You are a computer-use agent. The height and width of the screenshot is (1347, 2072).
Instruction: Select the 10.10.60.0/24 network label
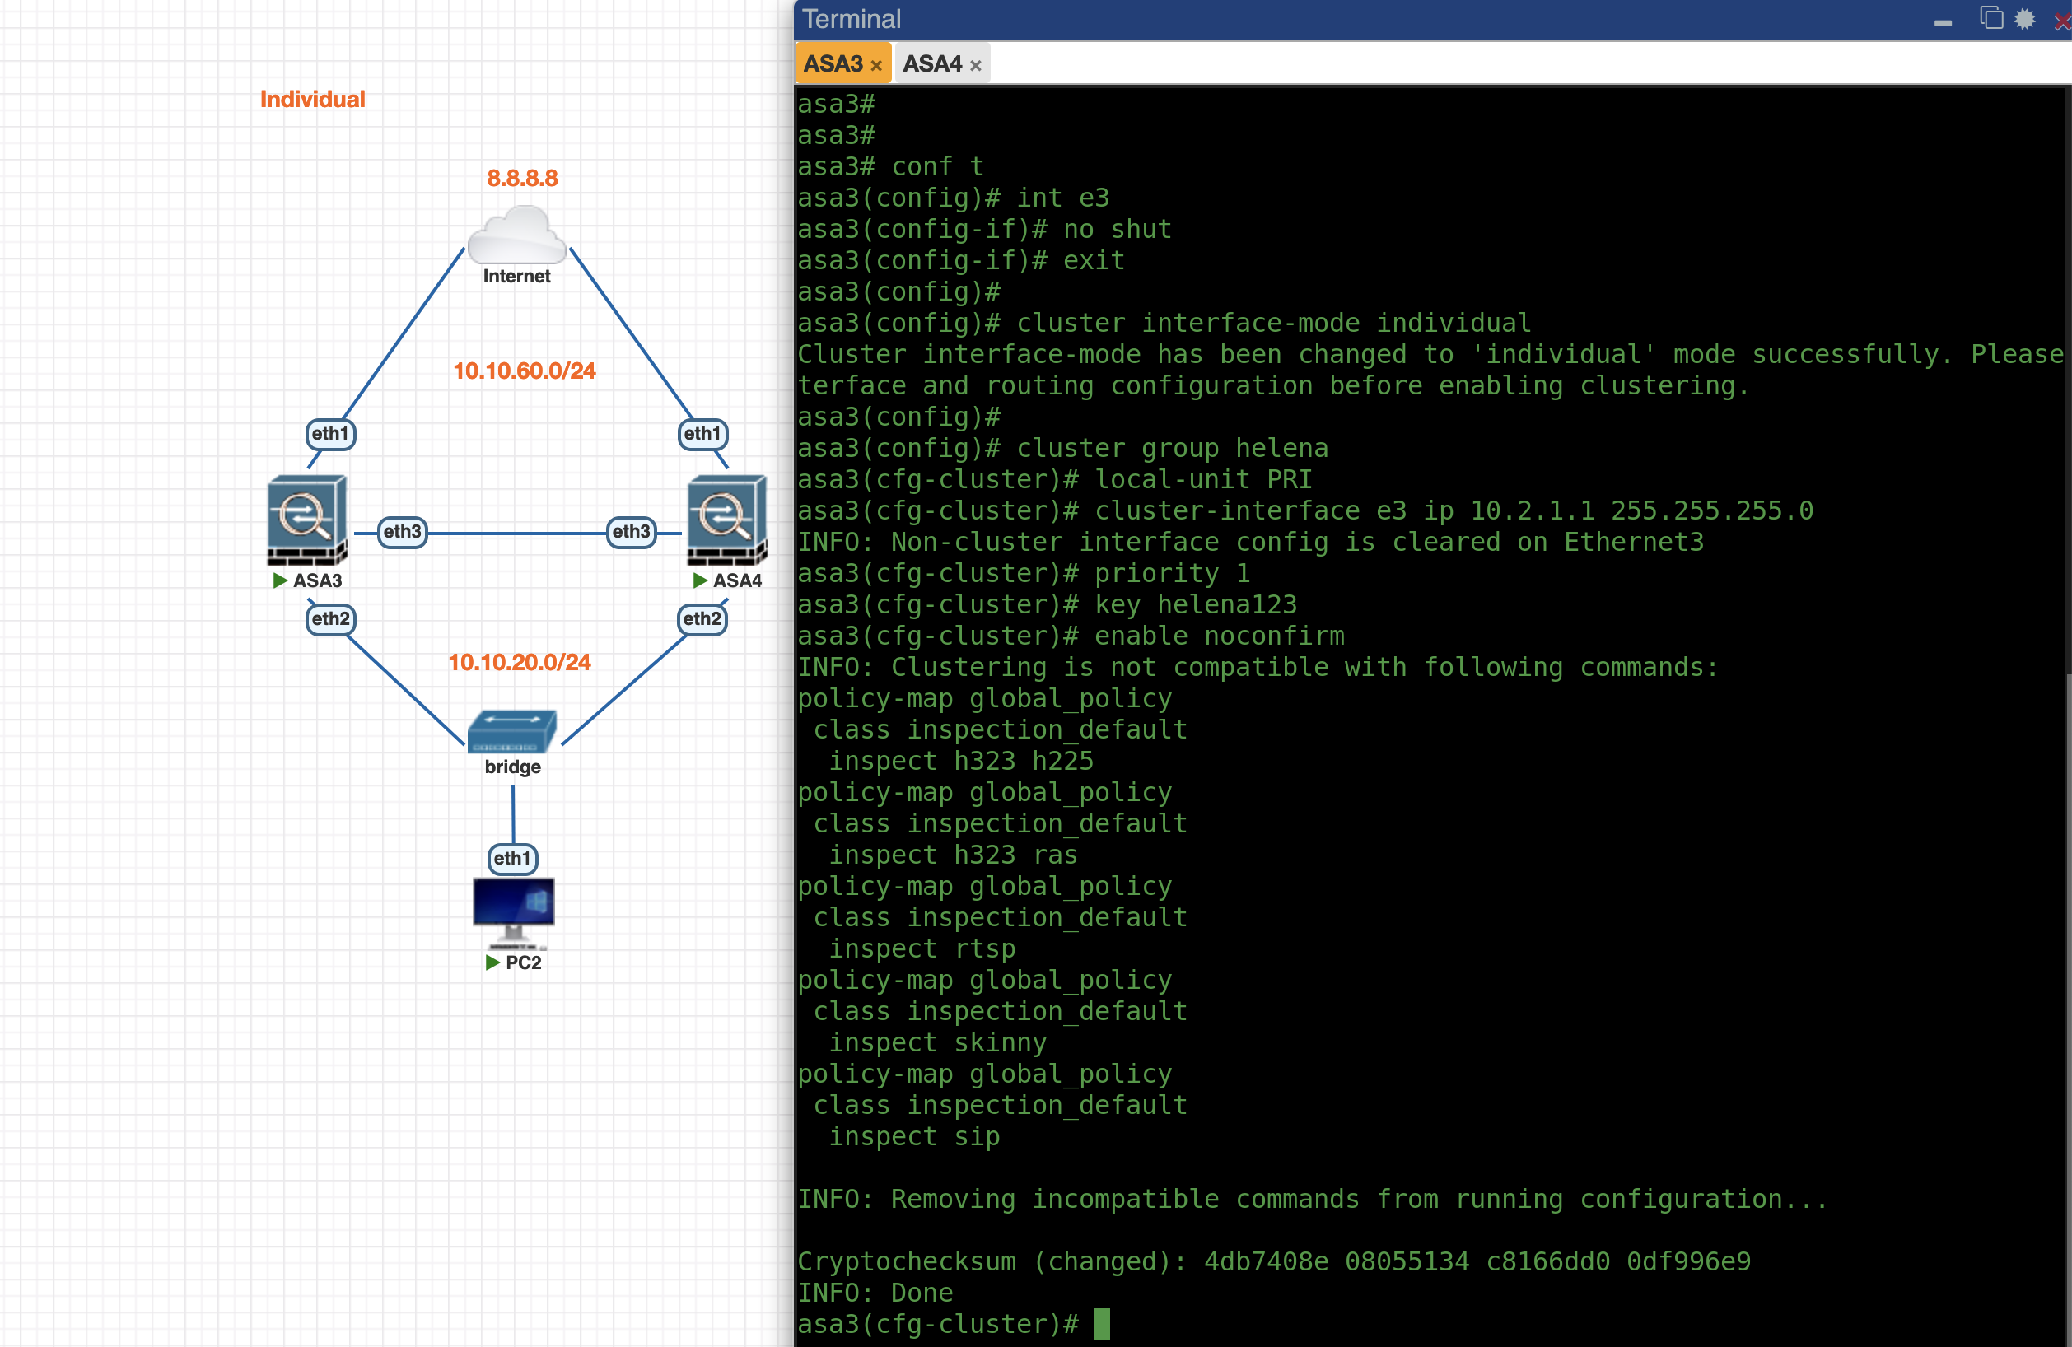click(524, 371)
